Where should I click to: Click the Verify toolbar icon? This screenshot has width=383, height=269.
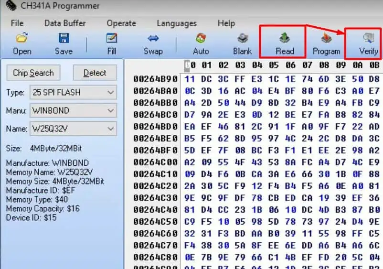click(x=368, y=38)
